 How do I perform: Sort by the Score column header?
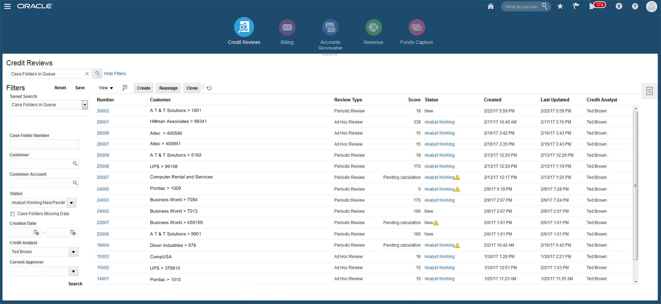[x=414, y=100]
